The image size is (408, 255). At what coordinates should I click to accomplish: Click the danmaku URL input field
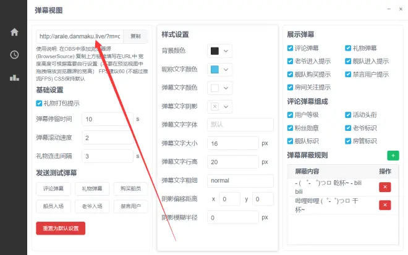click(x=80, y=36)
